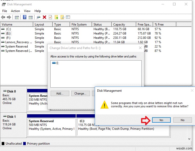Select the second System Reserved (… volume row

pos(19,51)
